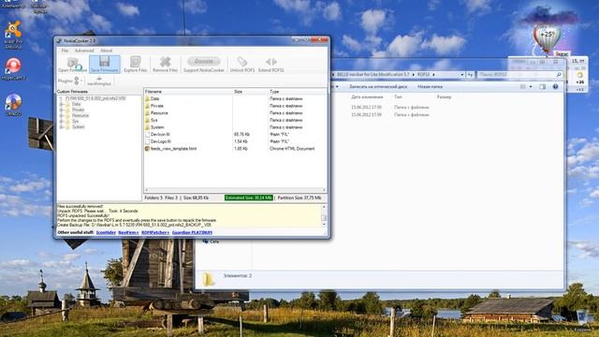Select feeds_view_template.html file

173,149
